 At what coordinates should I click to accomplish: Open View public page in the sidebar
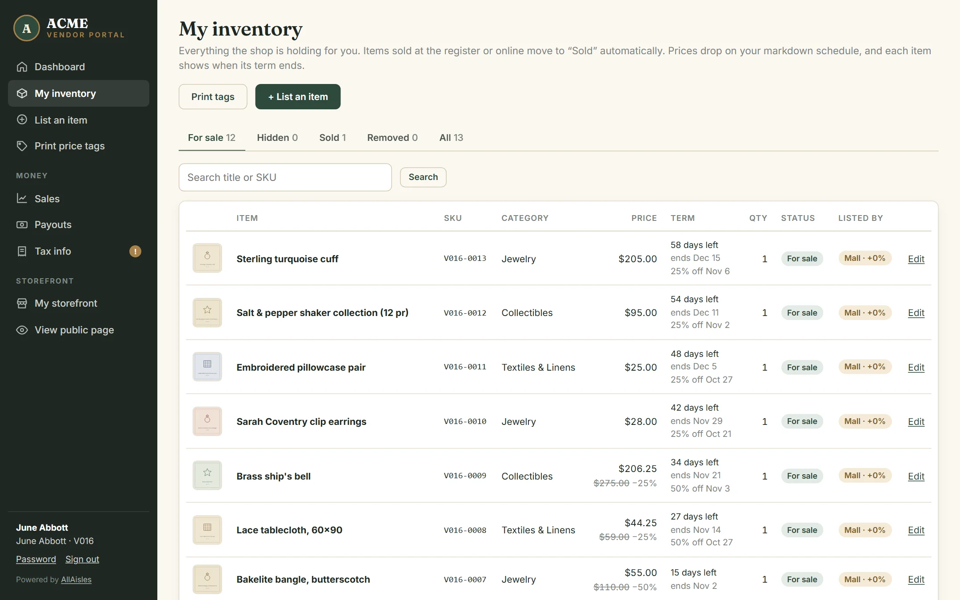[x=79, y=330]
